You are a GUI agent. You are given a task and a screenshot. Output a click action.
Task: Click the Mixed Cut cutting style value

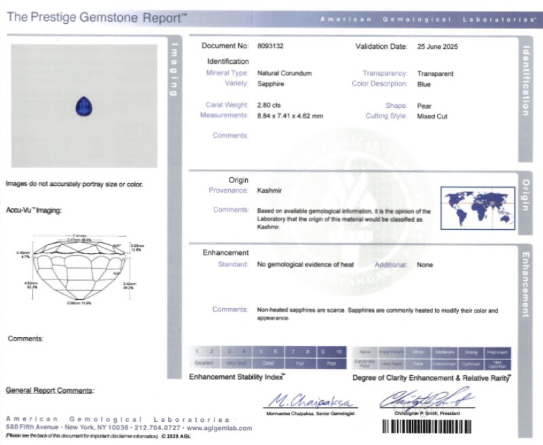432,117
